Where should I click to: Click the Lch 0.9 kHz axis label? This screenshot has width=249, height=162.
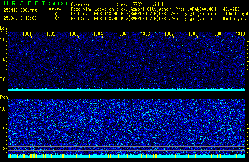coord(3,60)
